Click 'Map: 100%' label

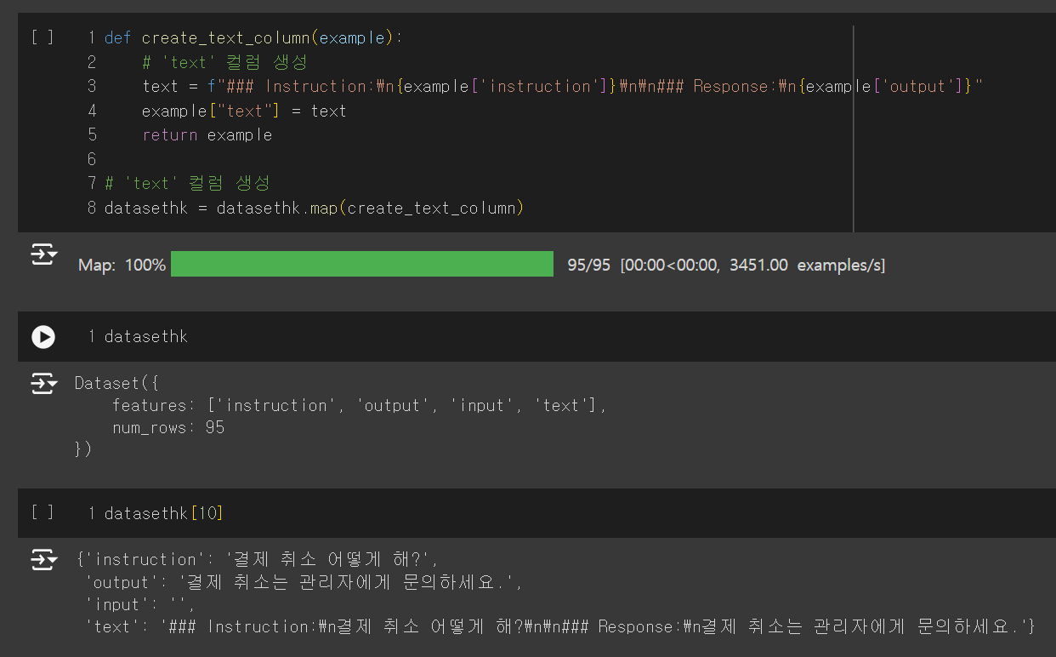122,265
